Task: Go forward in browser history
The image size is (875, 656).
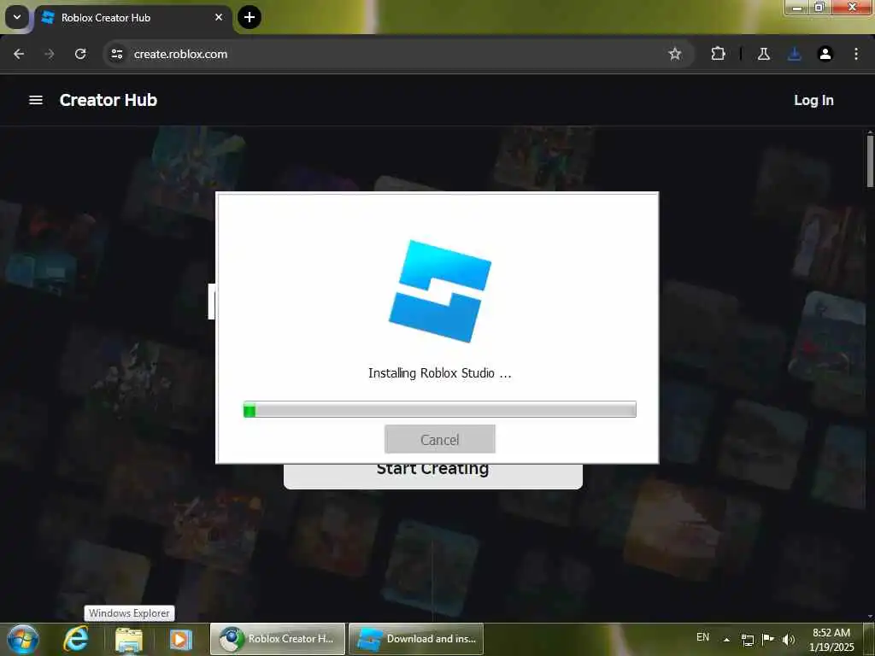Action: click(50, 54)
